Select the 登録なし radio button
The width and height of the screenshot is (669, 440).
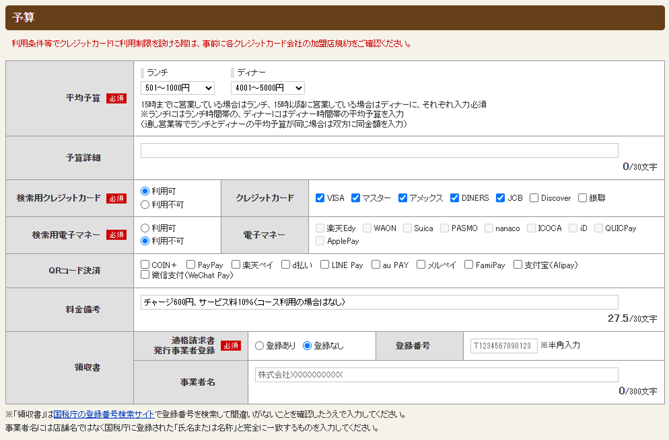(x=307, y=346)
